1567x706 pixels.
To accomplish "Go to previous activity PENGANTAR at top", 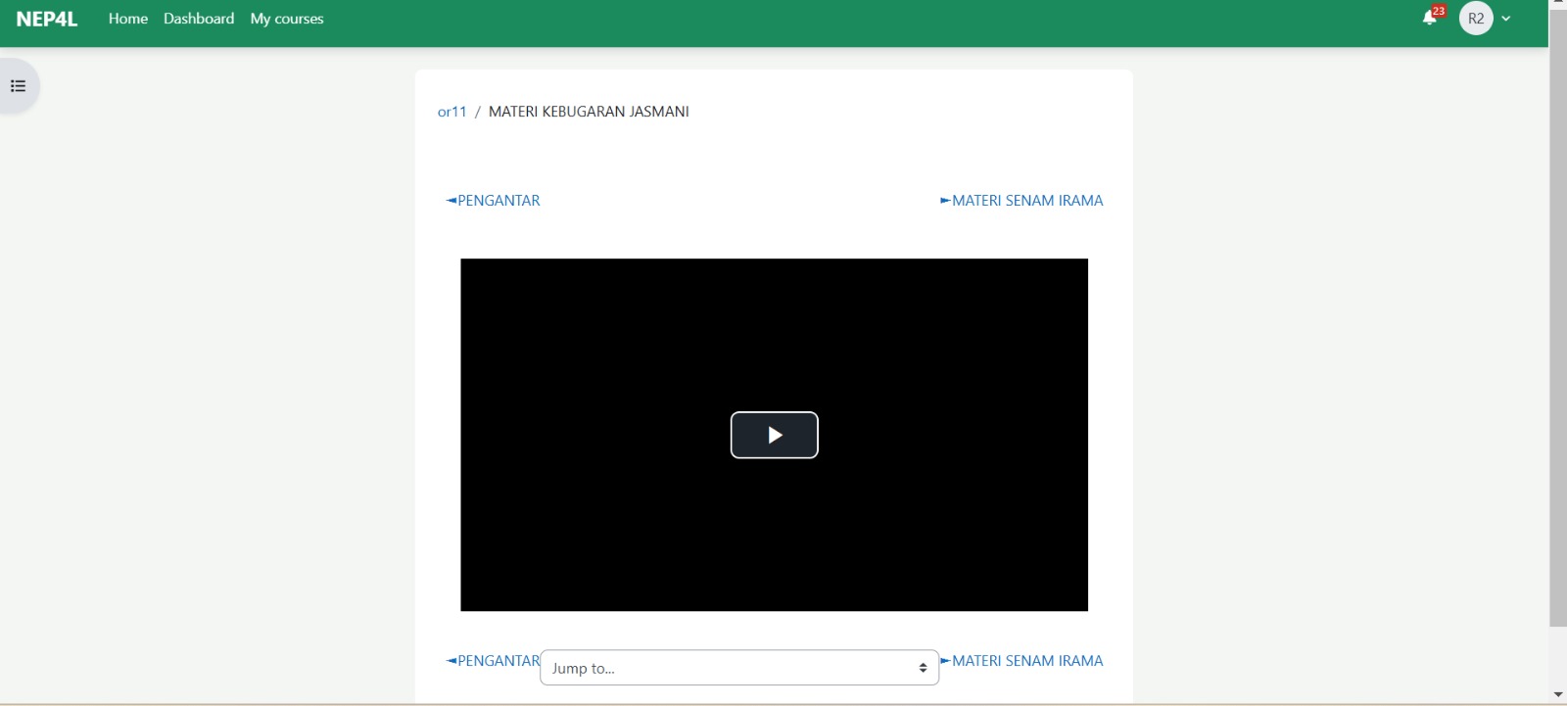I will (493, 201).
